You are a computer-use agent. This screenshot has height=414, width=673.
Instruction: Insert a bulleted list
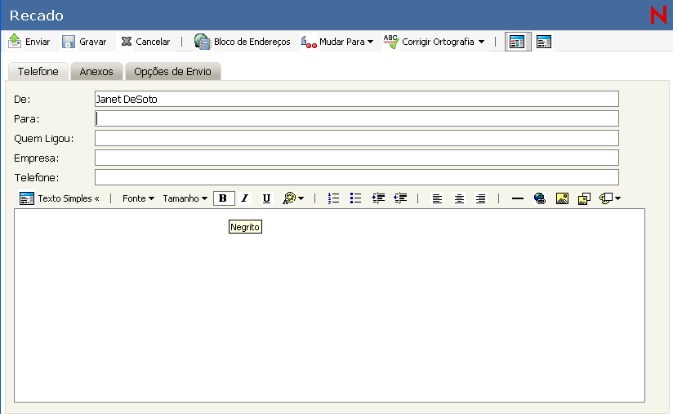pos(355,198)
